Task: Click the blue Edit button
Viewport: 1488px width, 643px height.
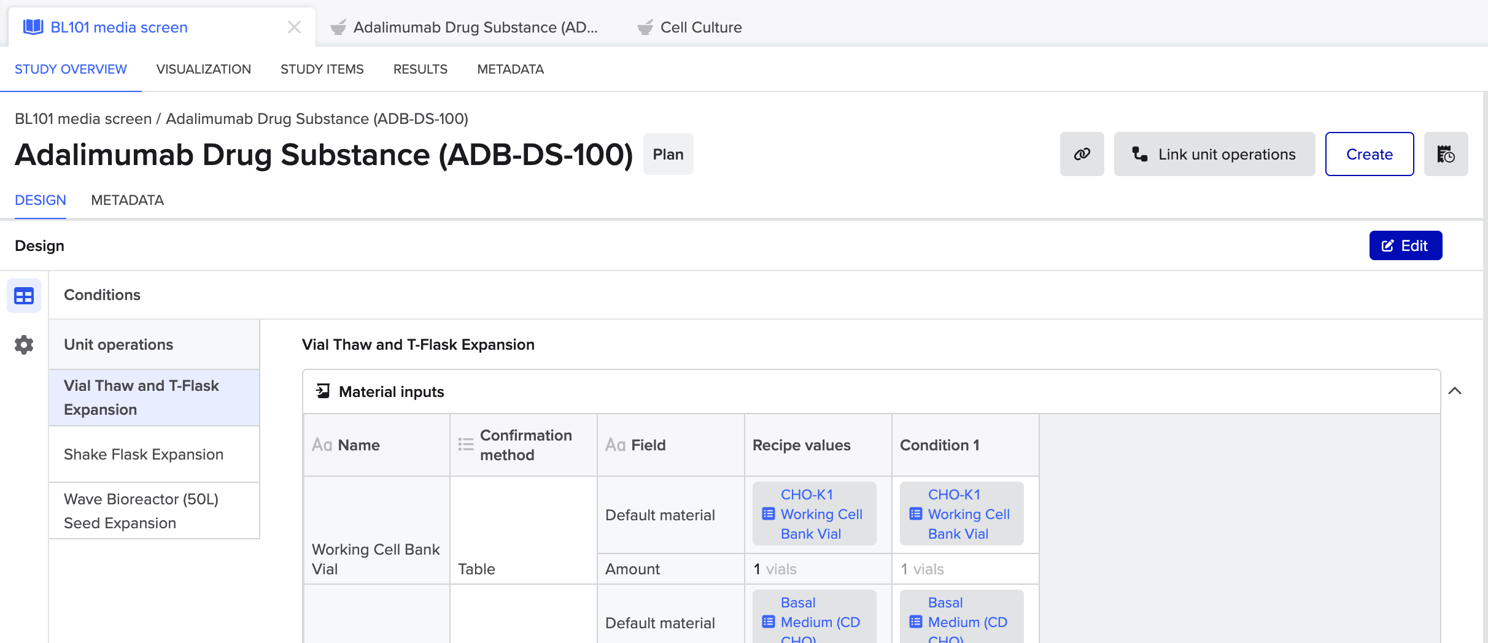Action: [x=1406, y=245]
